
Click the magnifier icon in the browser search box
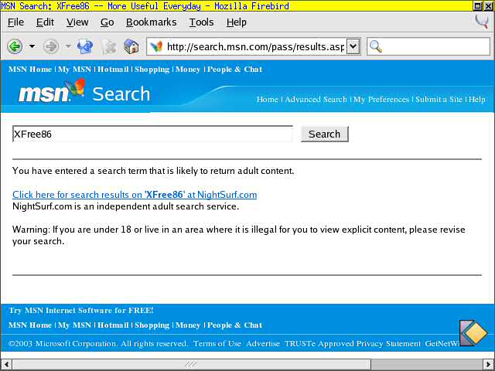click(x=377, y=46)
